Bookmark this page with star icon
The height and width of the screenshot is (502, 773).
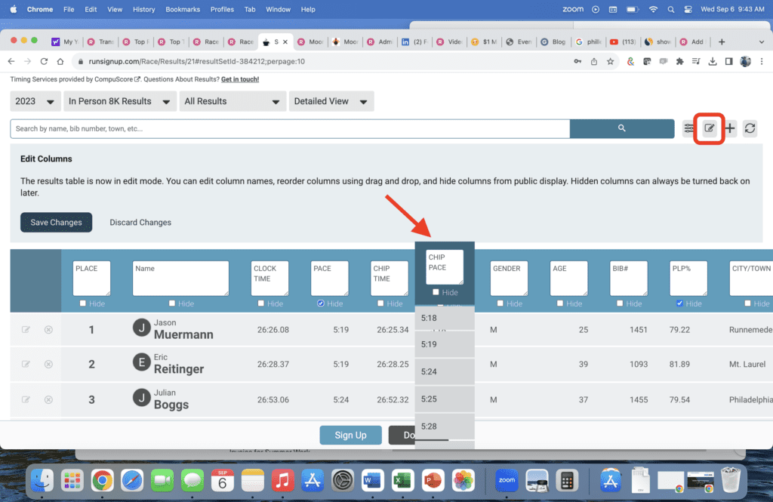pyautogui.click(x=610, y=61)
